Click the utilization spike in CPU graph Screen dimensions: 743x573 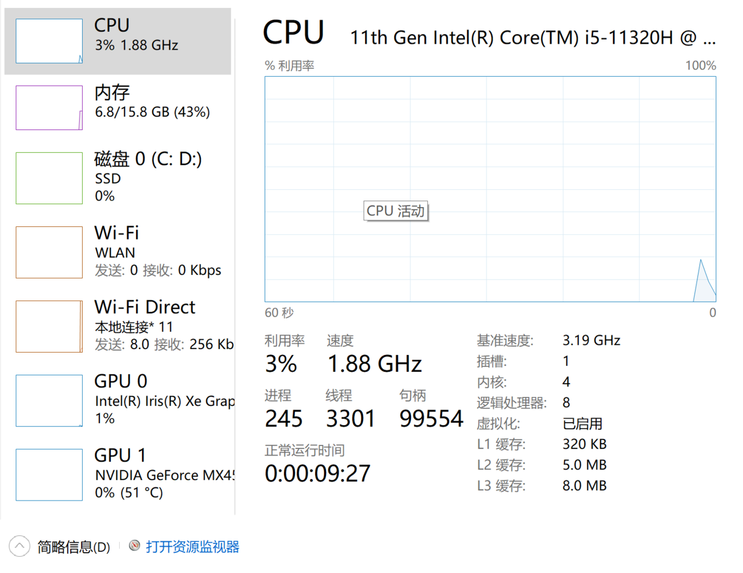click(x=702, y=280)
